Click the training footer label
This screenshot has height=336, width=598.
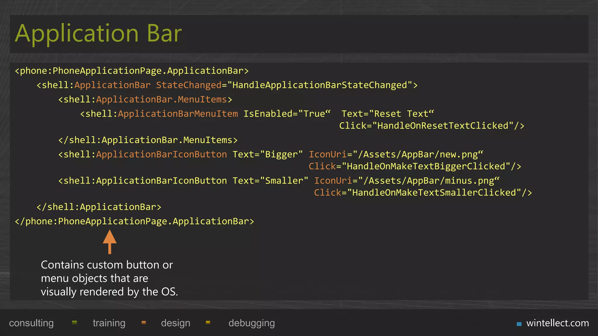109,323
